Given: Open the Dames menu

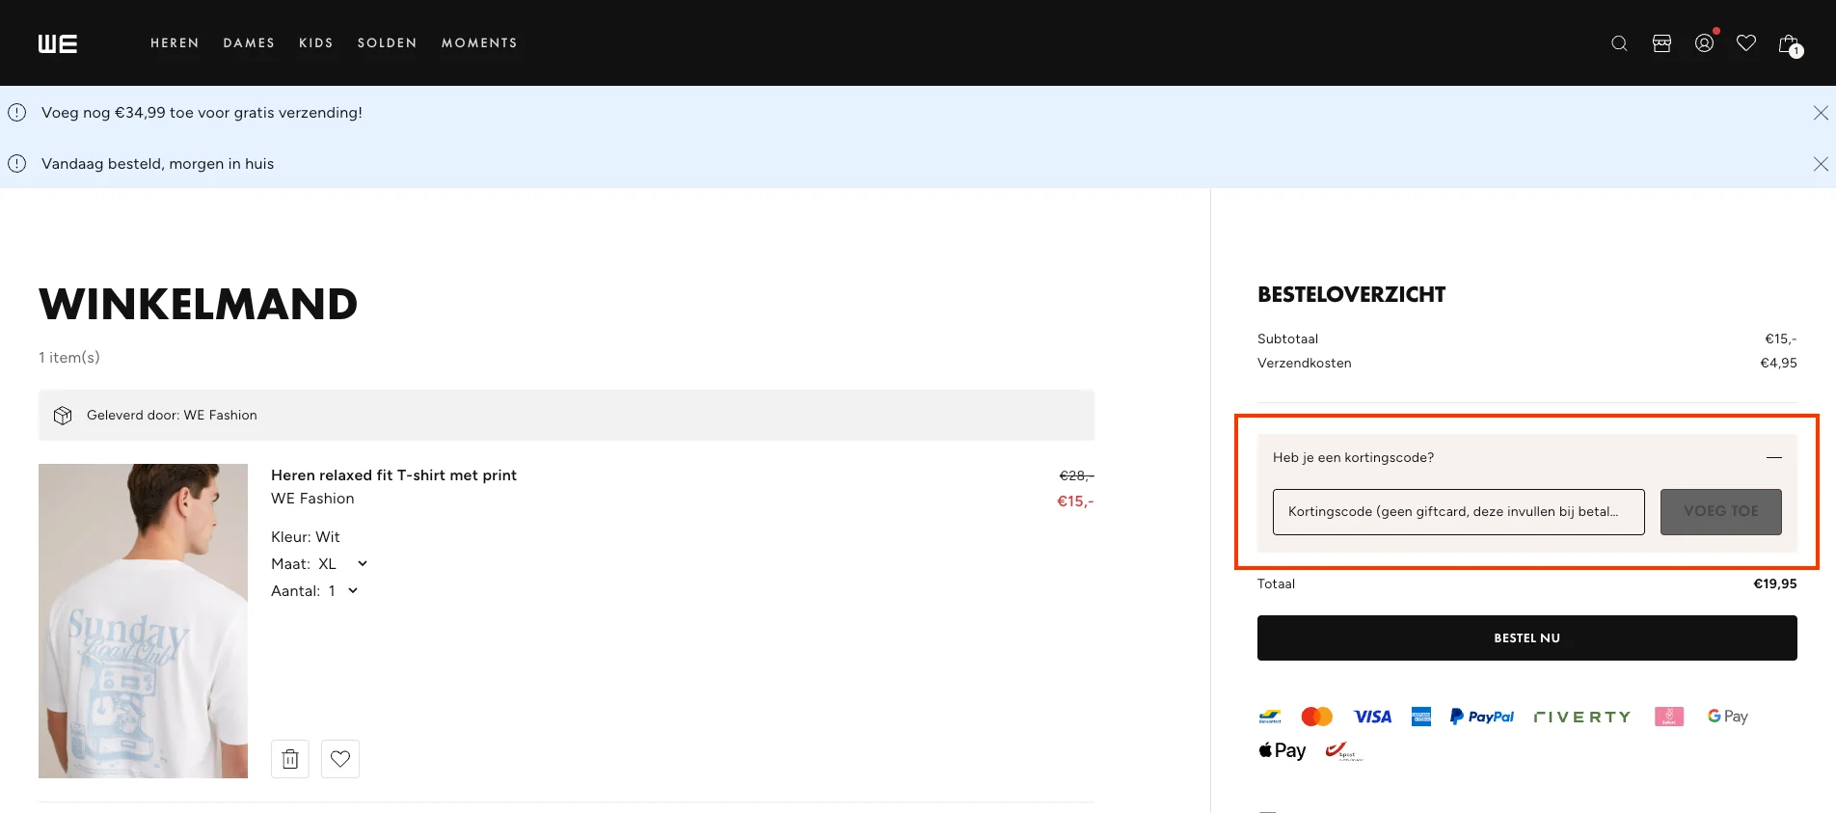Looking at the screenshot, I should coord(249,43).
